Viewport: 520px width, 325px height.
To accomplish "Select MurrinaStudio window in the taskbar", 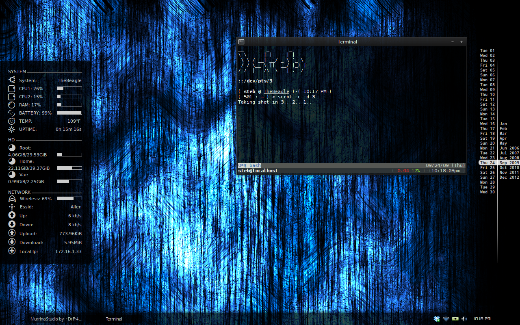I will [x=56, y=319].
